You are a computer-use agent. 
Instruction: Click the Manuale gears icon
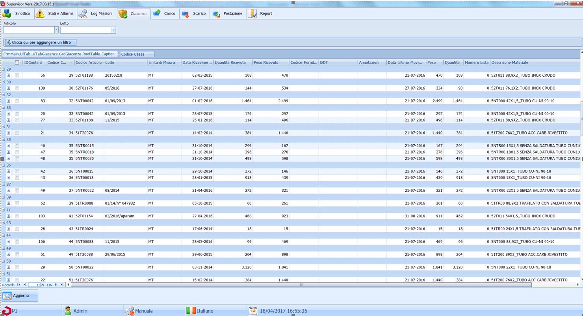pyautogui.click(x=130, y=311)
